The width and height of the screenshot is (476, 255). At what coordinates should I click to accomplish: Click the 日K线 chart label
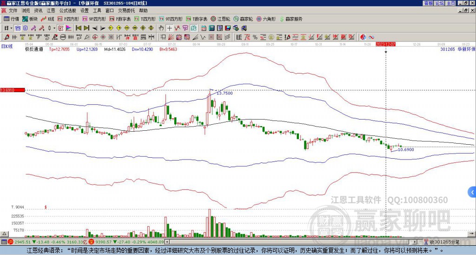click(x=7, y=47)
